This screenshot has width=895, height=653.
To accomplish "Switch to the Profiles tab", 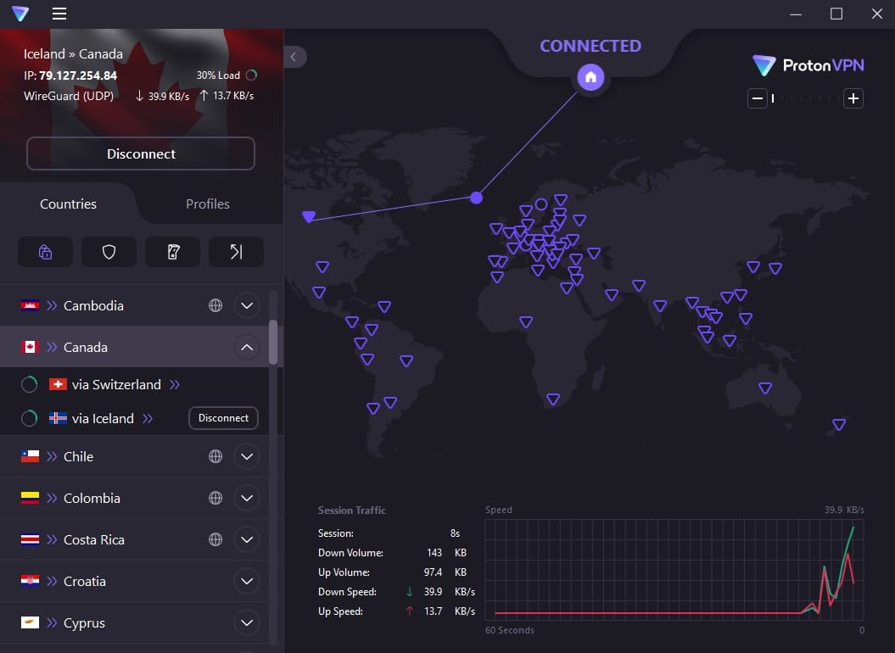I will point(208,204).
